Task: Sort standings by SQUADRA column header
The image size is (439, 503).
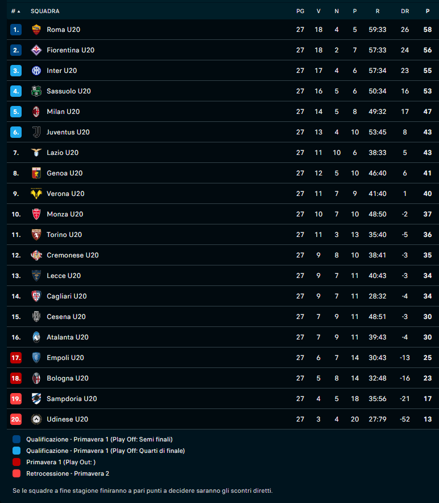Action: click(45, 11)
